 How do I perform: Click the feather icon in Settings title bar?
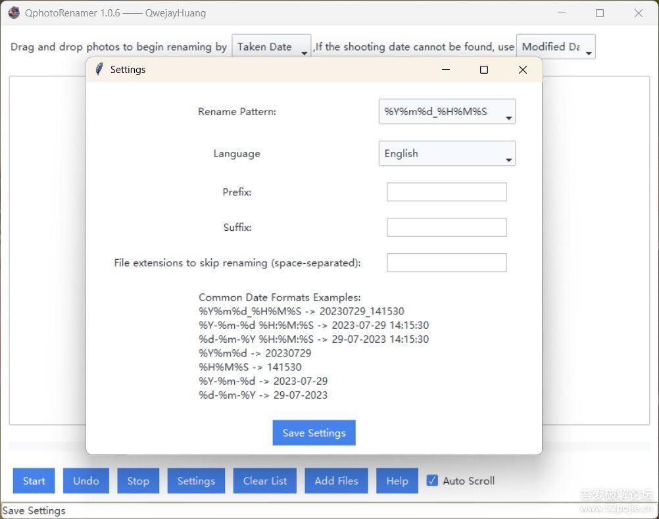[99, 69]
